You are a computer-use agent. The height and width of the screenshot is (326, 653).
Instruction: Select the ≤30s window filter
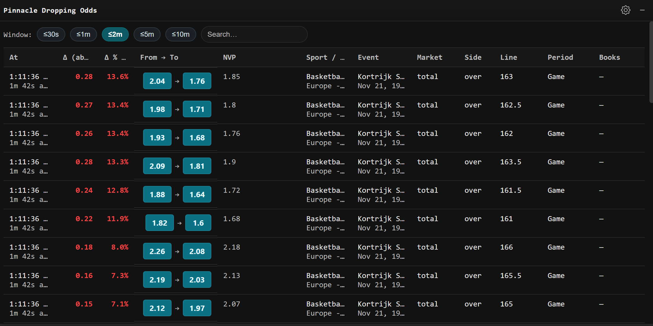pos(51,34)
